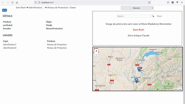This screenshot has height=104, width=185.
Task: Go to the browser home page icon
Action: (17, 3)
